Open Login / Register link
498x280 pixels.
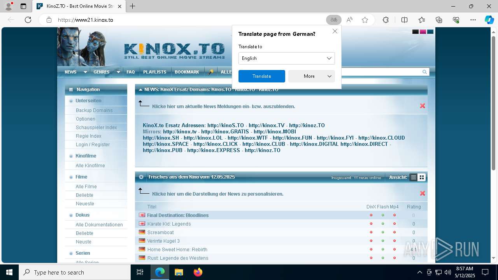(x=93, y=145)
